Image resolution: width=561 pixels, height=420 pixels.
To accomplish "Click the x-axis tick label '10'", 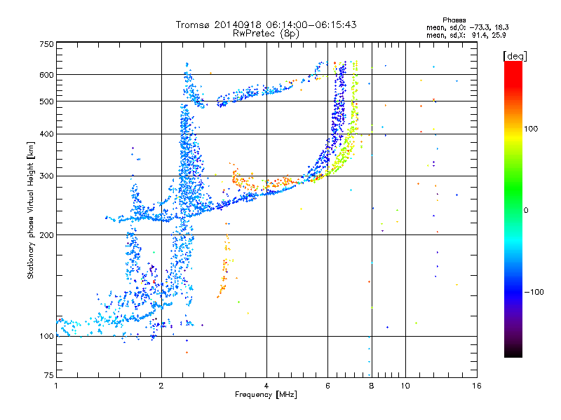I will pyautogui.click(x=405, y=386).
